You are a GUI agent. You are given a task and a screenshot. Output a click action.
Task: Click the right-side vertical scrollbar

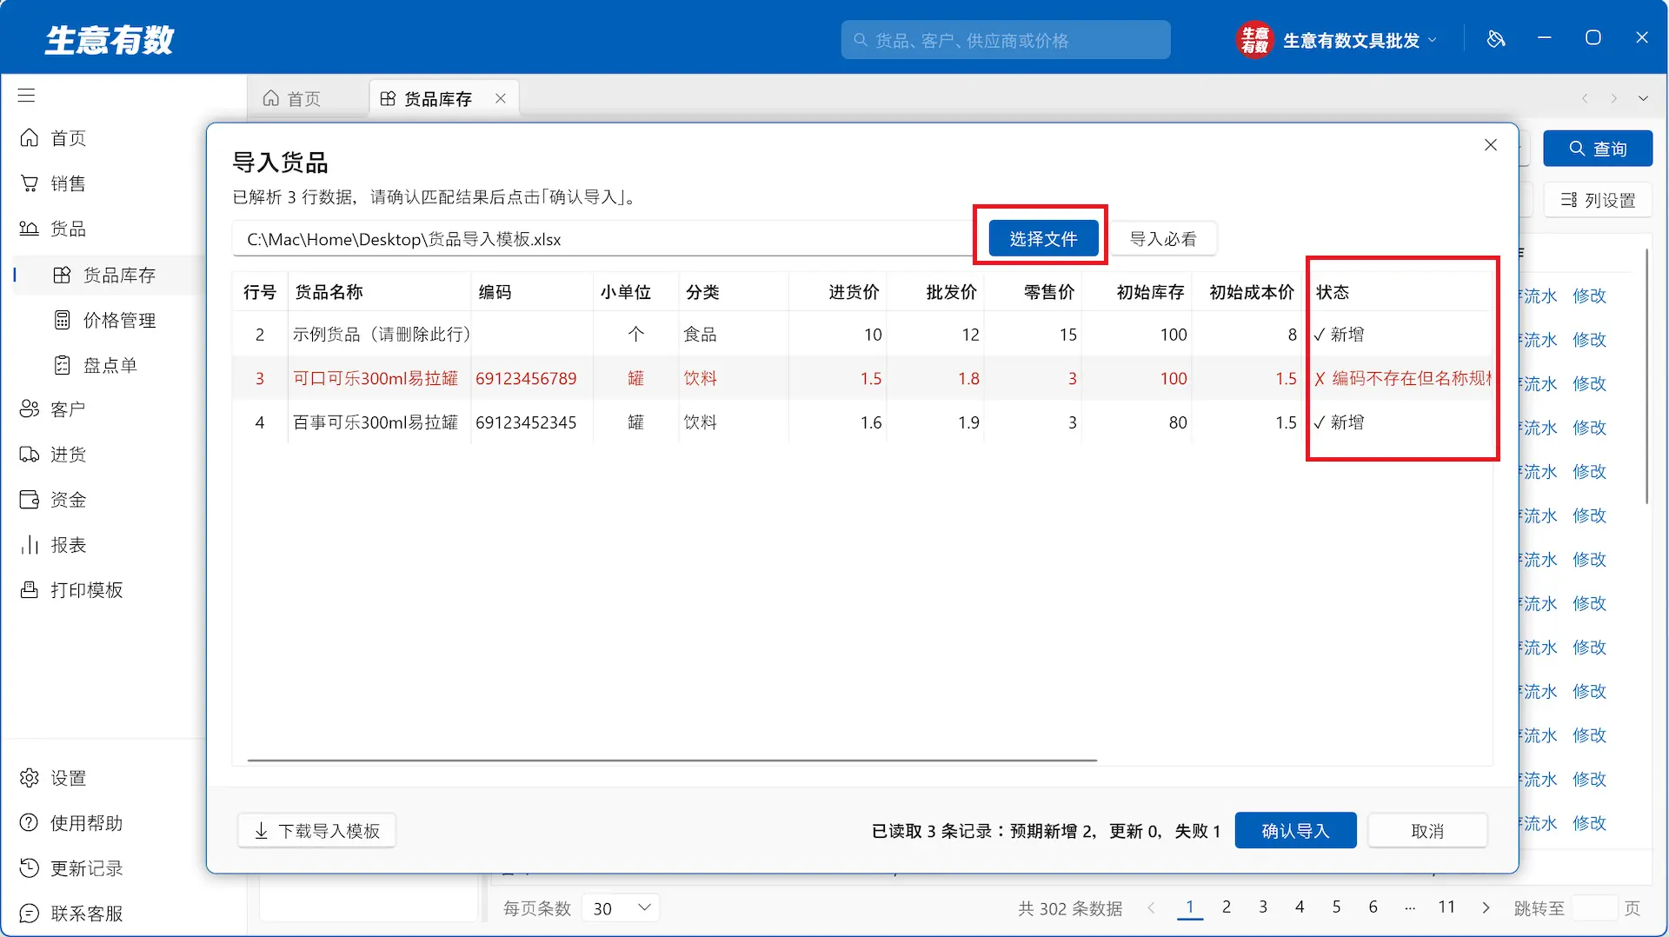click(1646, 375)
